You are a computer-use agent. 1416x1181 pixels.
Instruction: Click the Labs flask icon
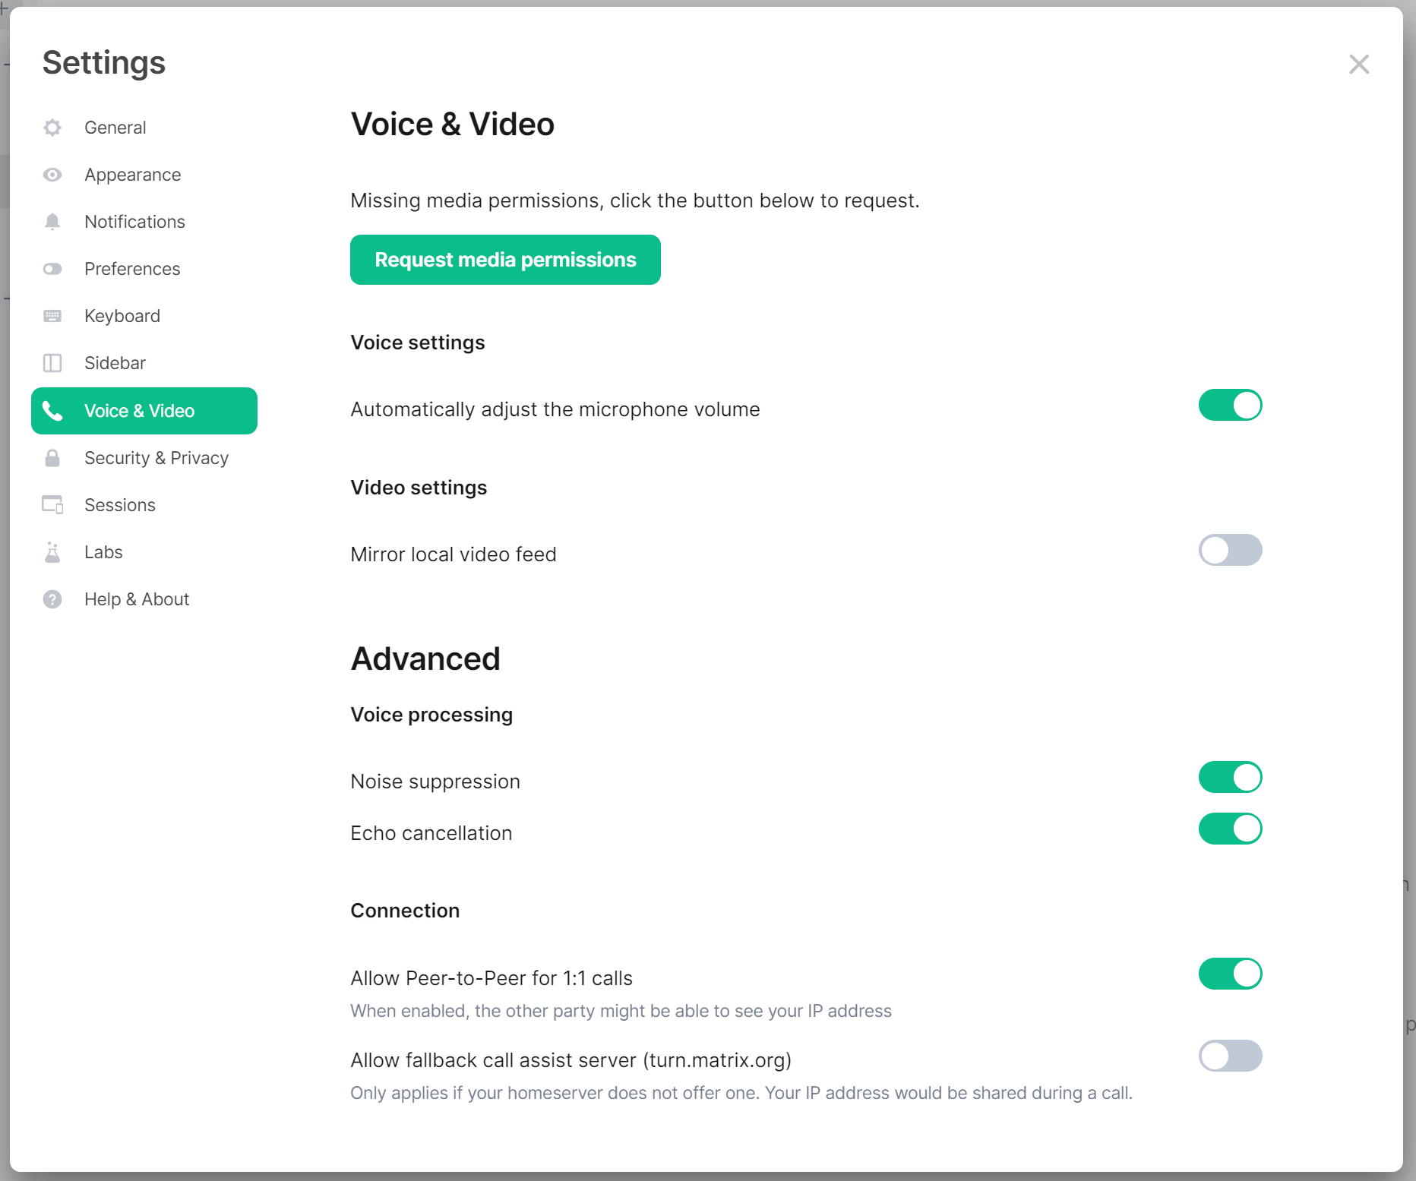pyautogui.click(x=52, y=552)
